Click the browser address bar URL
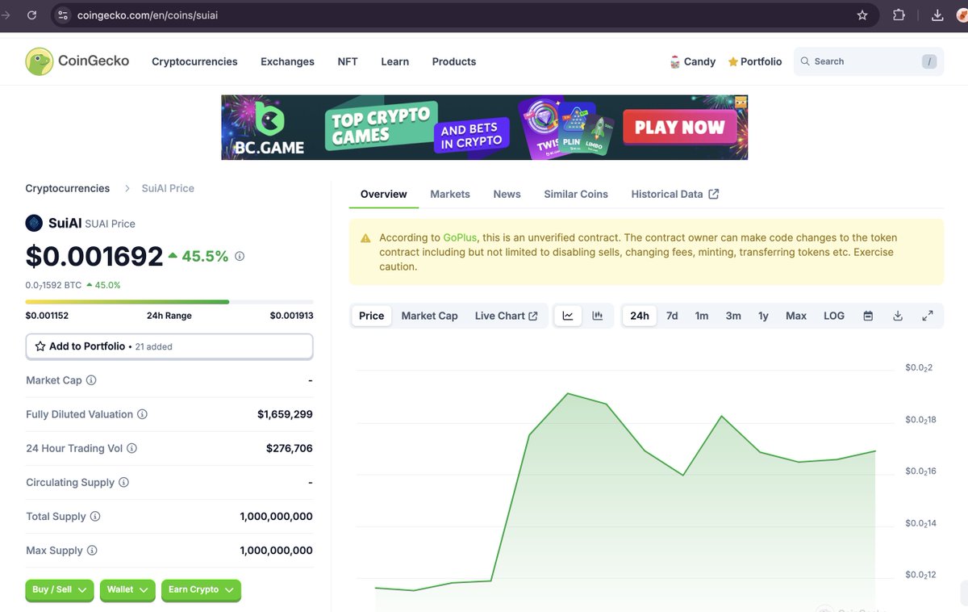The height and width of the screenshot is (612, 968). point(148,15)
